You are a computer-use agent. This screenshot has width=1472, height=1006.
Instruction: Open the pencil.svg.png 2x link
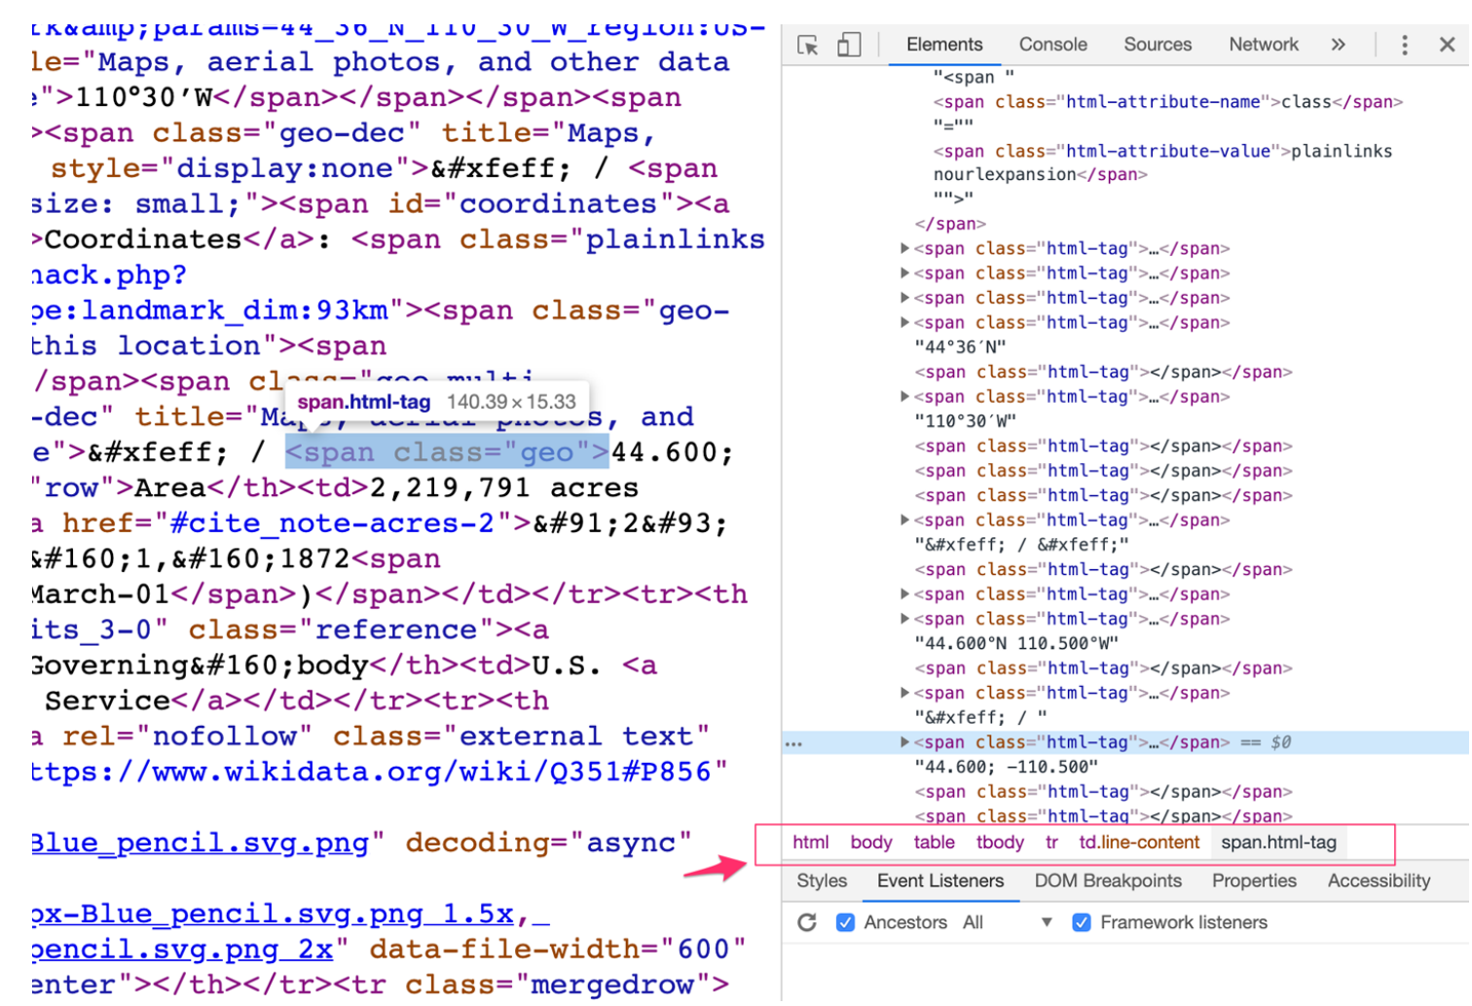click(x=182, y=950)
